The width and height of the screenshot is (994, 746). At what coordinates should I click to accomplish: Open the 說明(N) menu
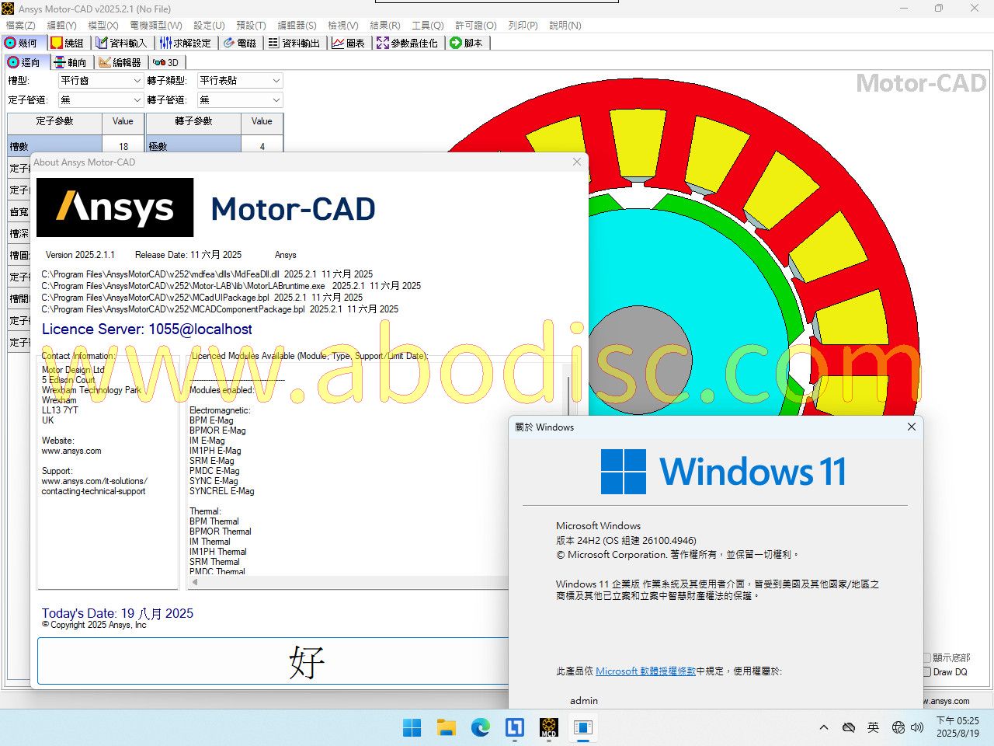565,25
